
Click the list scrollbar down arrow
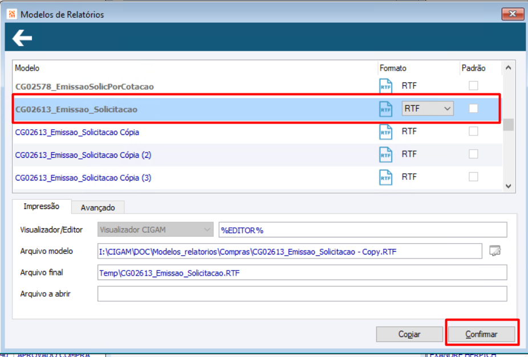(x=509, y=186)
